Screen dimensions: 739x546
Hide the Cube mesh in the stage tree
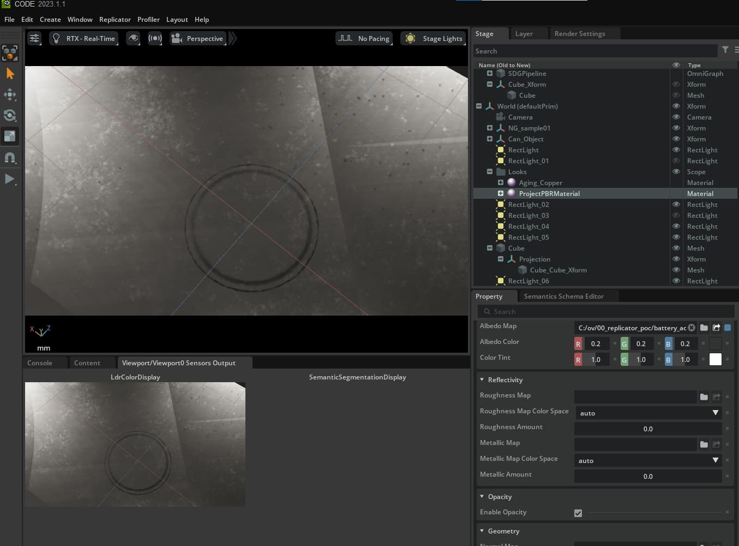(x=676, y=248)
